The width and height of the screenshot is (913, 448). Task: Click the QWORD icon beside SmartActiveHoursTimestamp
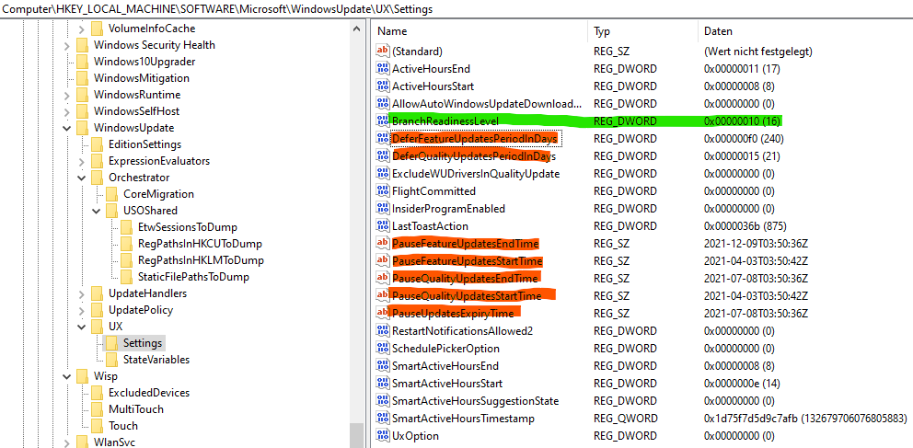pos(383,418)
